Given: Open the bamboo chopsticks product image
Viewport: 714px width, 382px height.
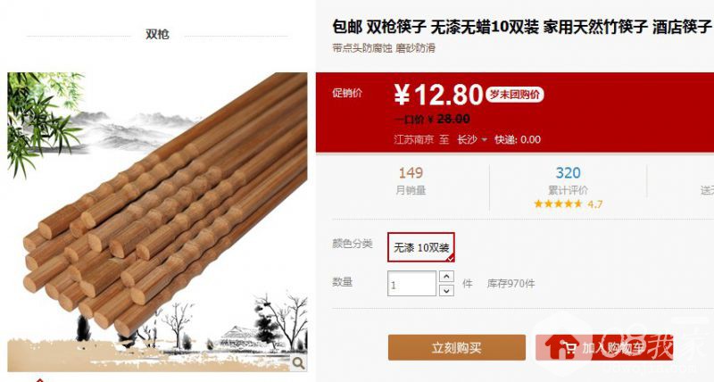Looking at the screenshot, I should [158, 221].
